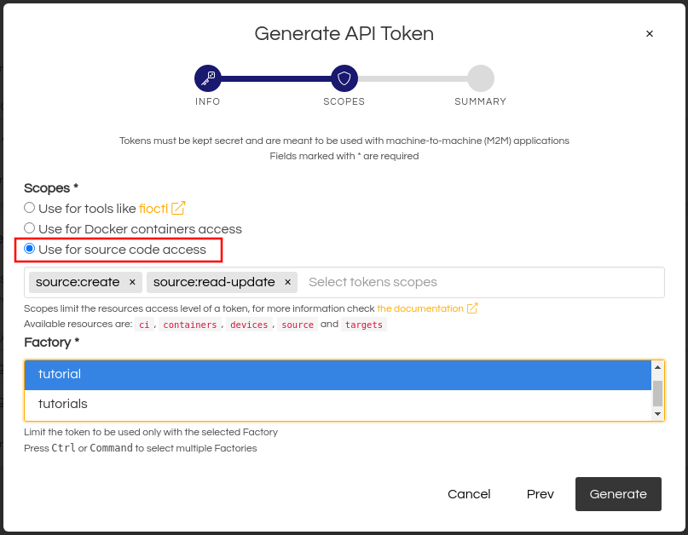Remove the source:read-update scope tag
Viewport: 688px width, 535px height.
coord(287,282)
